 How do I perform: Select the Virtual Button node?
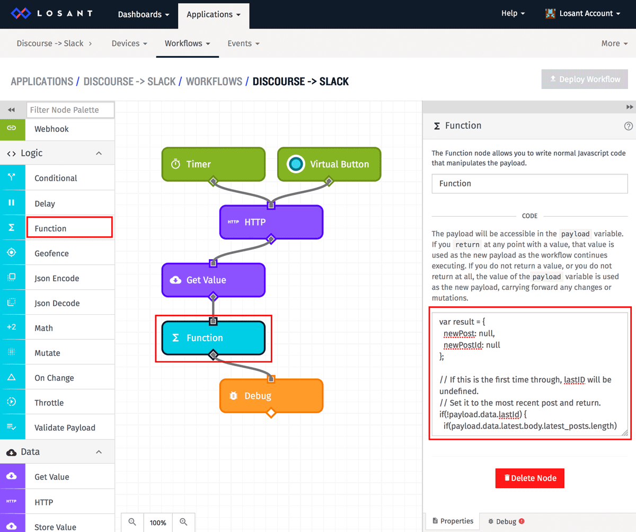[329, 164]
